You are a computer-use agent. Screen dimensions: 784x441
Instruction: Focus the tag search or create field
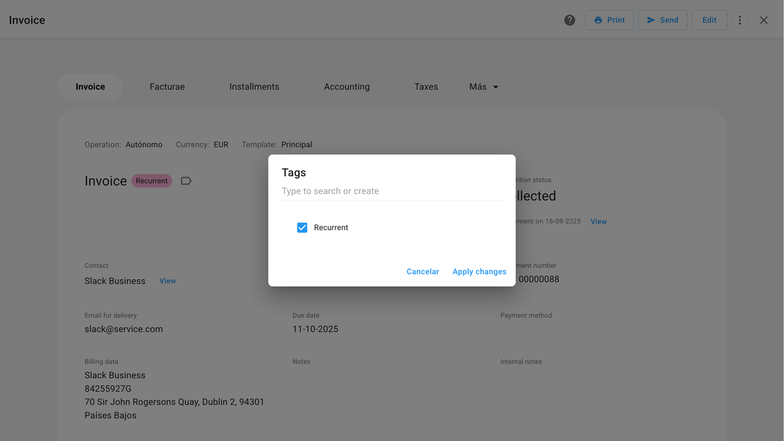(391, 191)
